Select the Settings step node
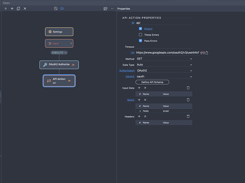 59,32
